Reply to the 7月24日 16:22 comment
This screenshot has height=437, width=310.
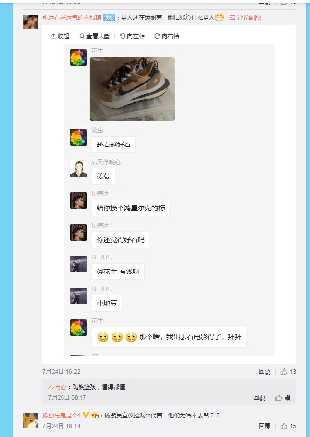pos(264,371)
